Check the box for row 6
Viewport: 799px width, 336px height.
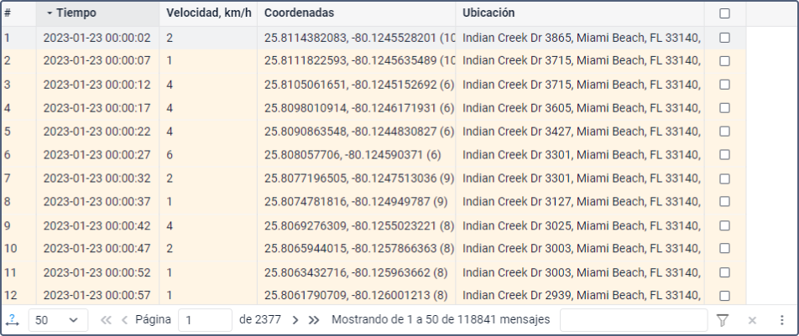[724, 155]
